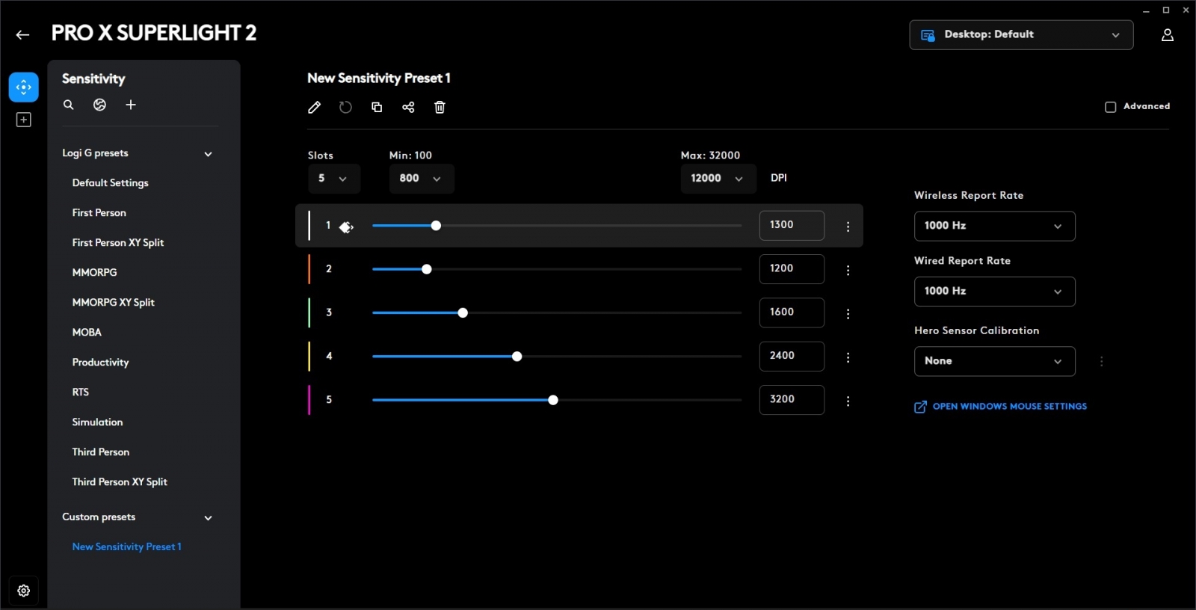Open the Desktop: Default profile selector
Screen dimensions: 1196x610
pos(1020,35)
